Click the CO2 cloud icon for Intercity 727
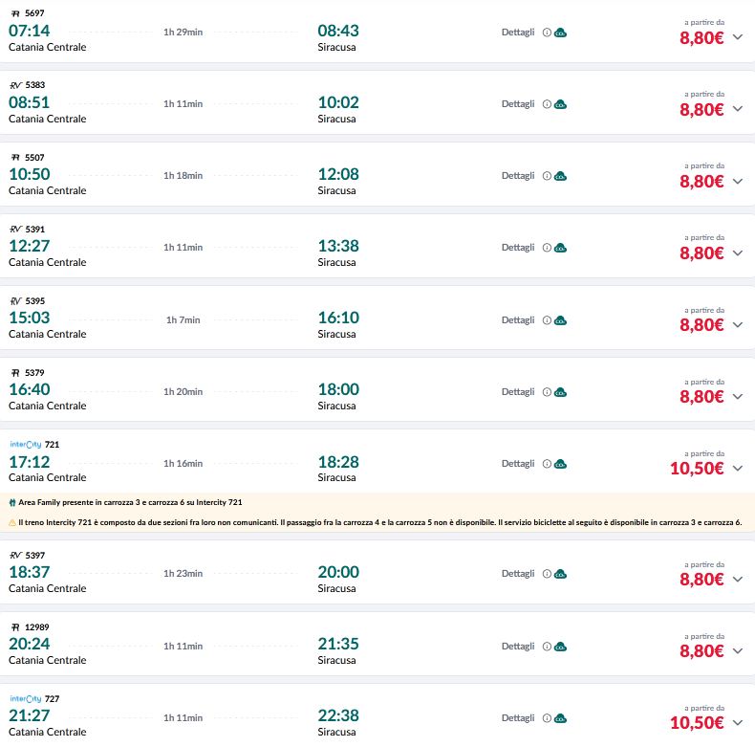 (561, 718)
